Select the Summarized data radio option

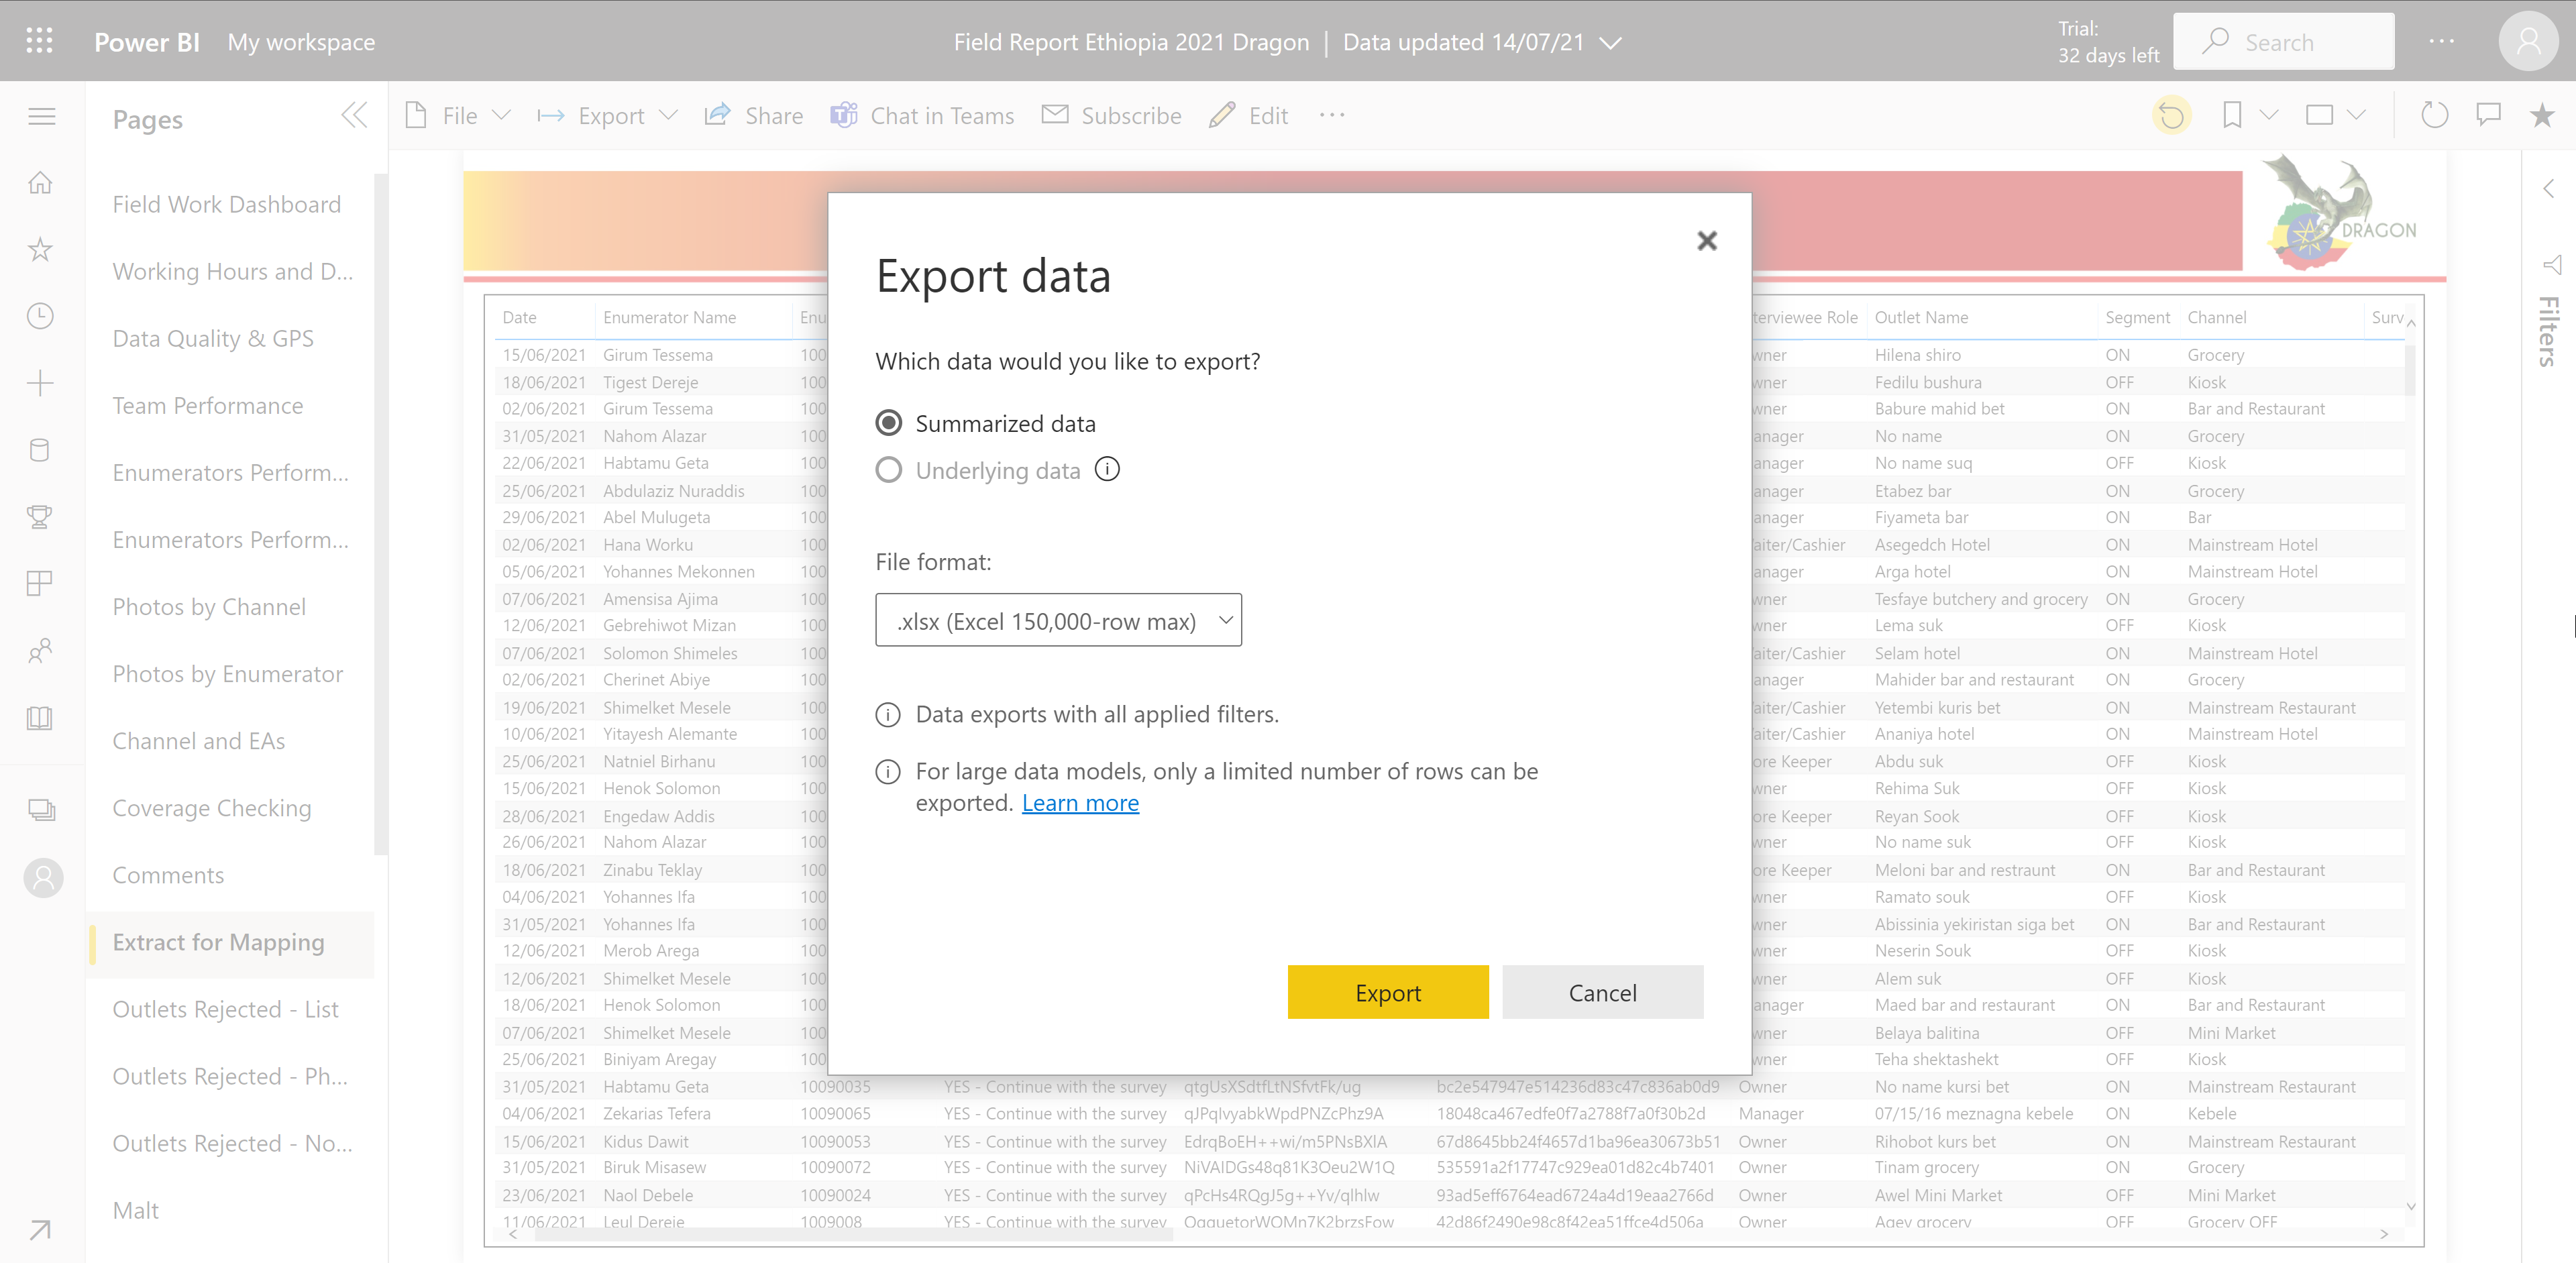[889, 423]
